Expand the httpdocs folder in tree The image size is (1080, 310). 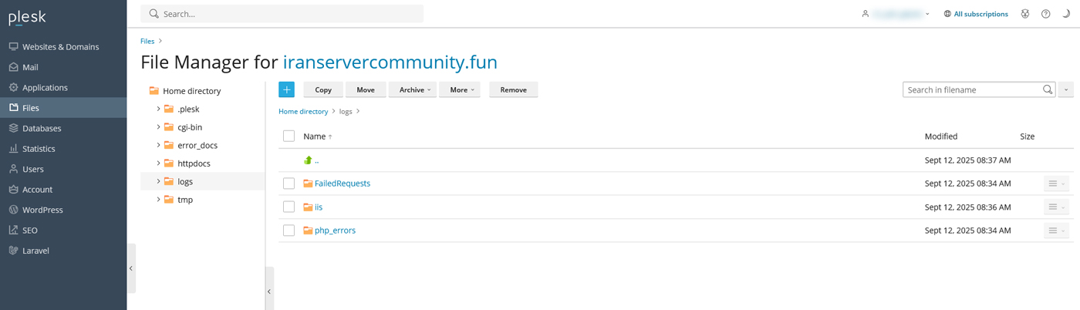[158, 163]
